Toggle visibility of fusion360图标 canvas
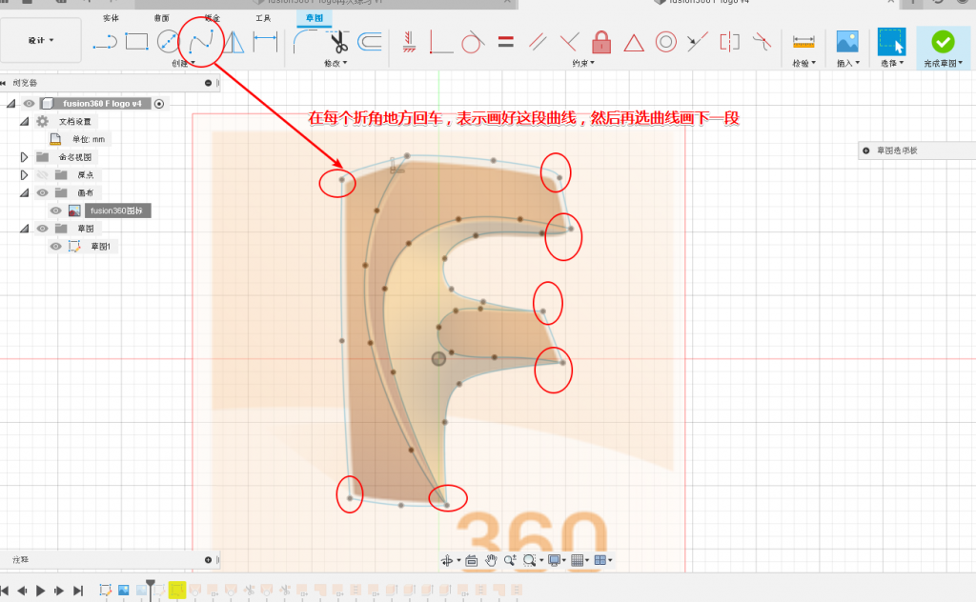This screenshot has height=602, width=976. coord(55,211)
